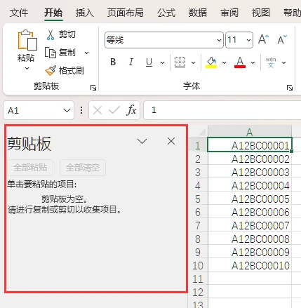Increase font size with larger A icon
This screenshot has height=308, width=301.
pos(264,39)
